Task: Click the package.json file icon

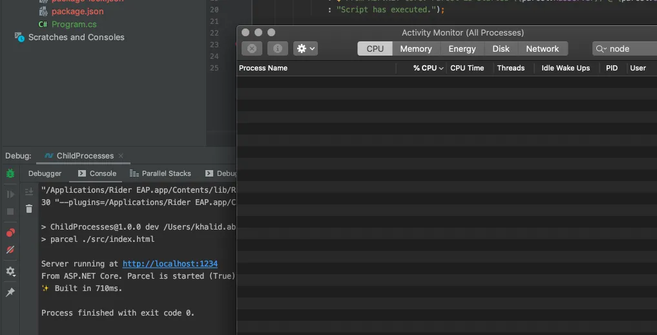Action: click(x=43, y=12)
